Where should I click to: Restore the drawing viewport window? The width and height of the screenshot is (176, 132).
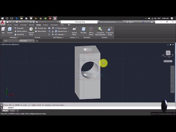(170, 45)
